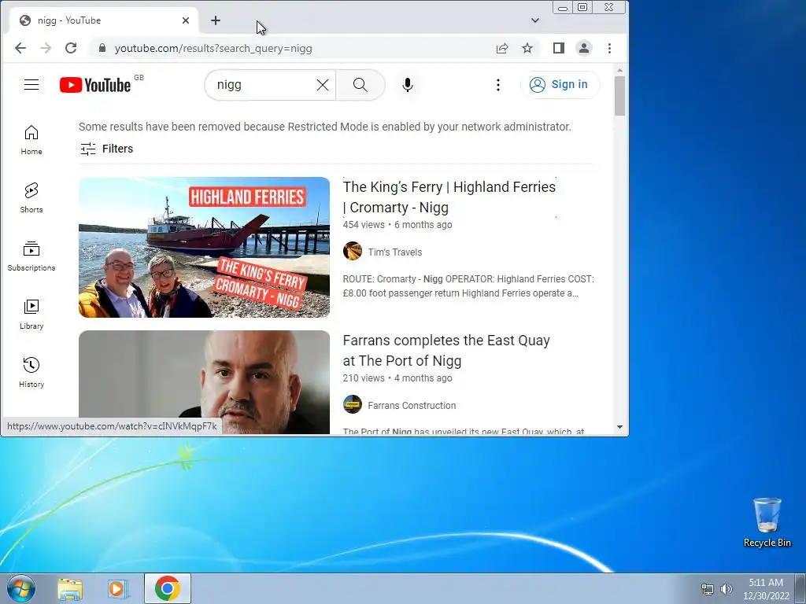Open the Chrome profile avatar
Viewport: 806px width, 604px height.
(x=584, y=48)
